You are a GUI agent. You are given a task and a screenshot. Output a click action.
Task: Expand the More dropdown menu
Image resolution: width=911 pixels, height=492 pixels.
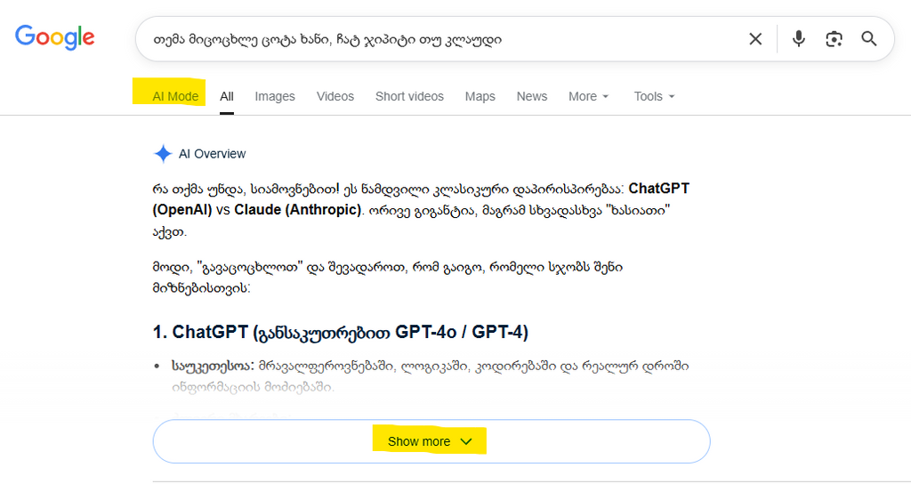coord(589,96)
